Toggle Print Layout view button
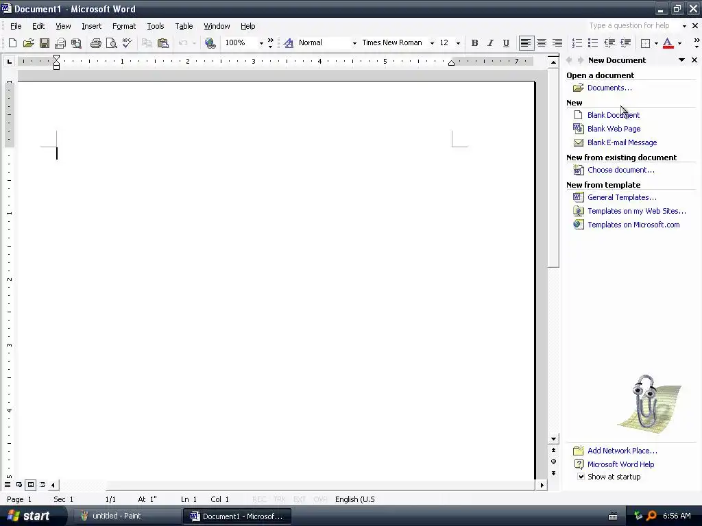This screenshot has width=702, height=526. coord(30,485)
